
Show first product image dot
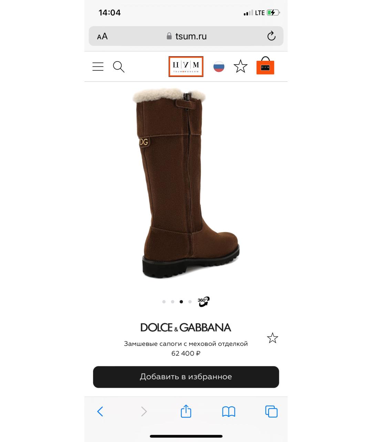pyautogui.click(x=164, y=302)
